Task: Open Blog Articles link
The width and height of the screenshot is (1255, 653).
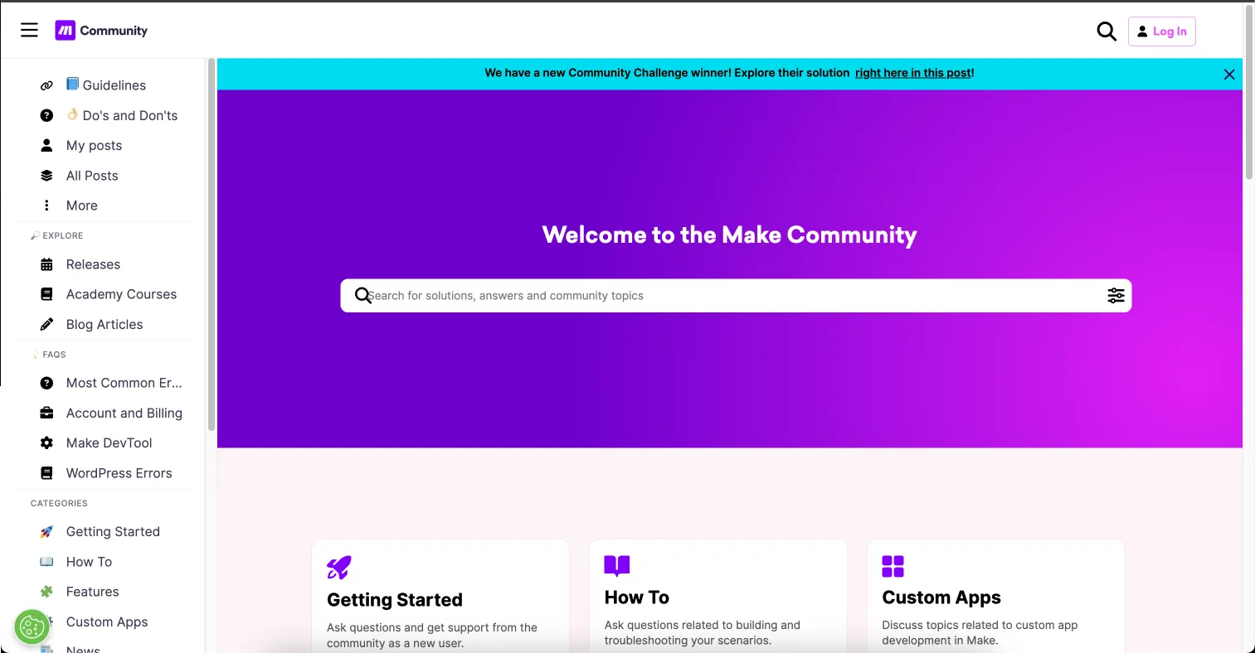Action: [105, 324]
